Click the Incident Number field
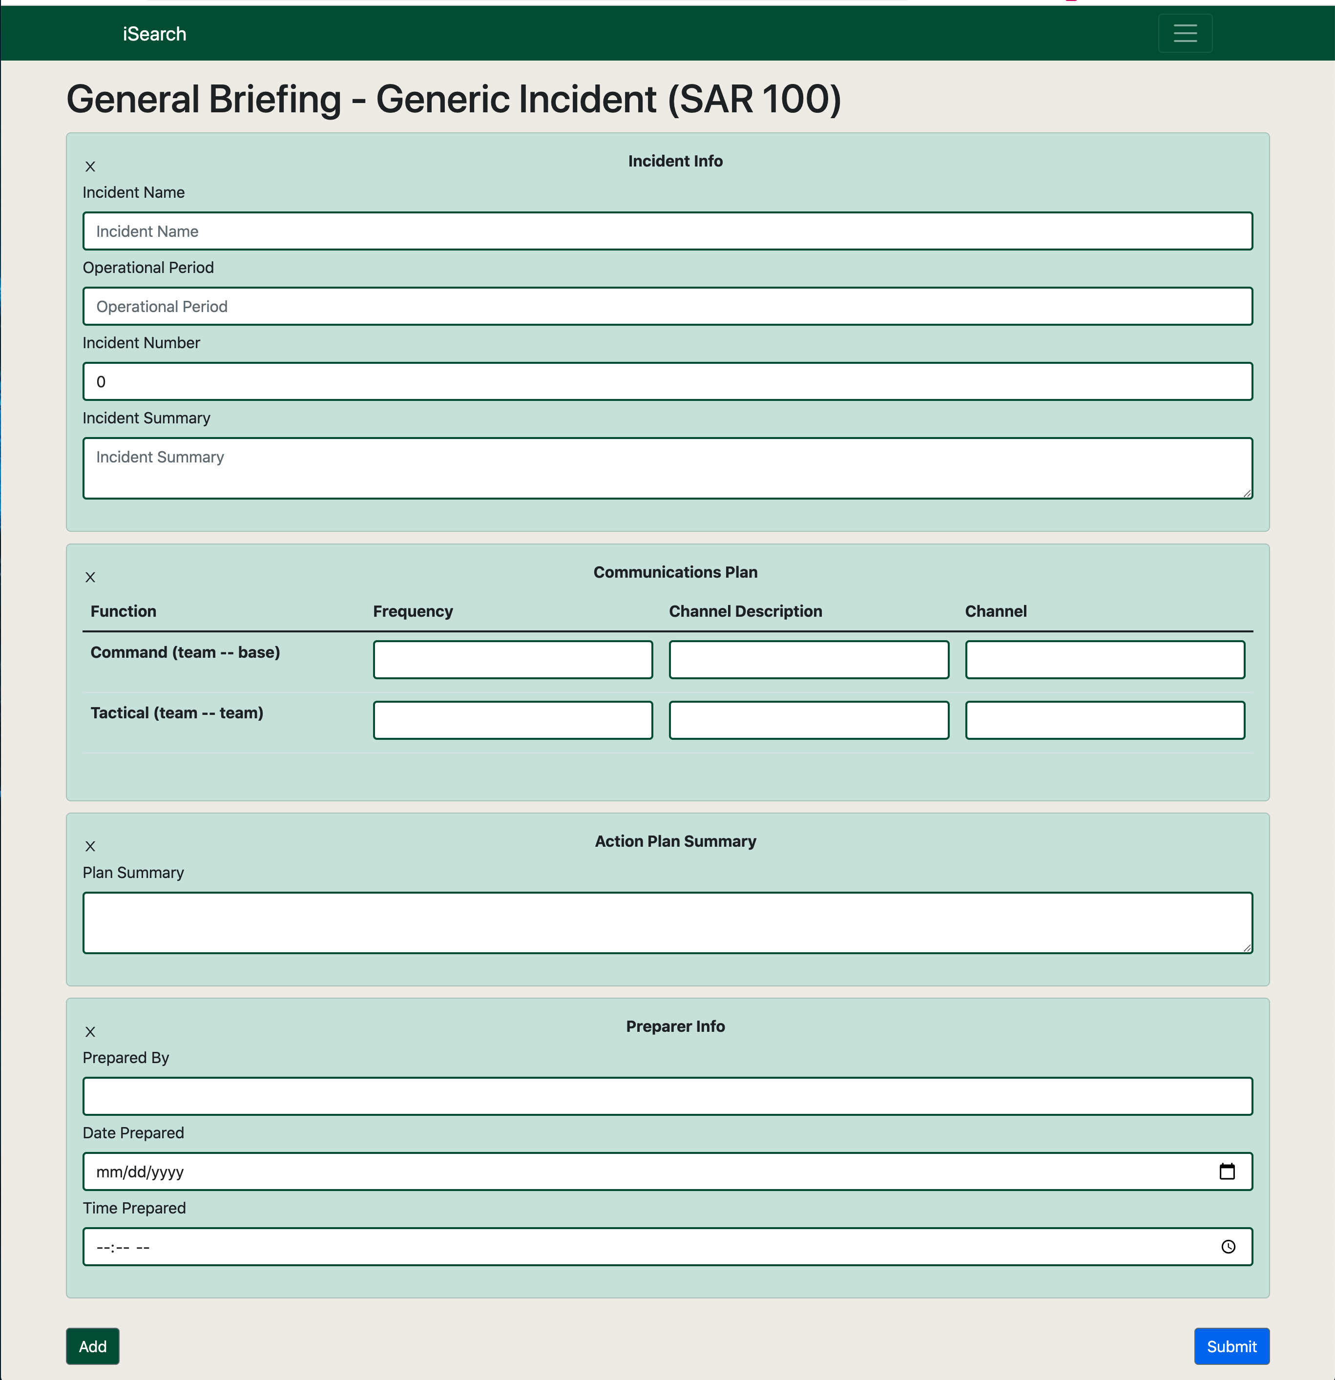Screen dimensions: 1335x1380 point(667,381)
